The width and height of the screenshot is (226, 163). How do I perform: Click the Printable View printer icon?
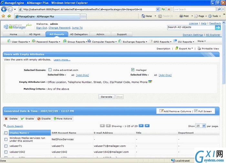click(199, 49)
